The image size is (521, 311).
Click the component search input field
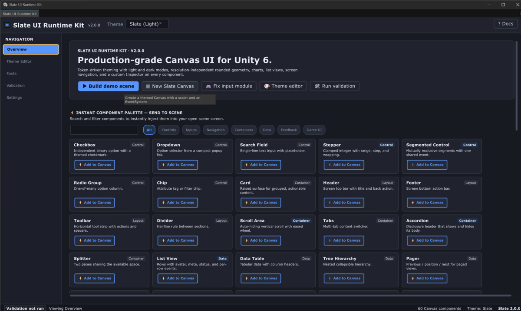tap(104, 130)
